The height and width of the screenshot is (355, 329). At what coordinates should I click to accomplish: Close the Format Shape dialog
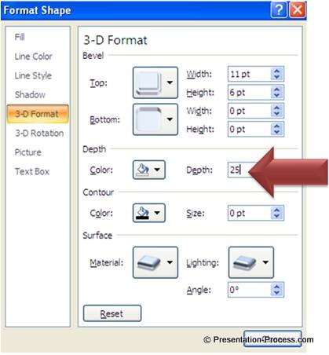click(298, 10)
